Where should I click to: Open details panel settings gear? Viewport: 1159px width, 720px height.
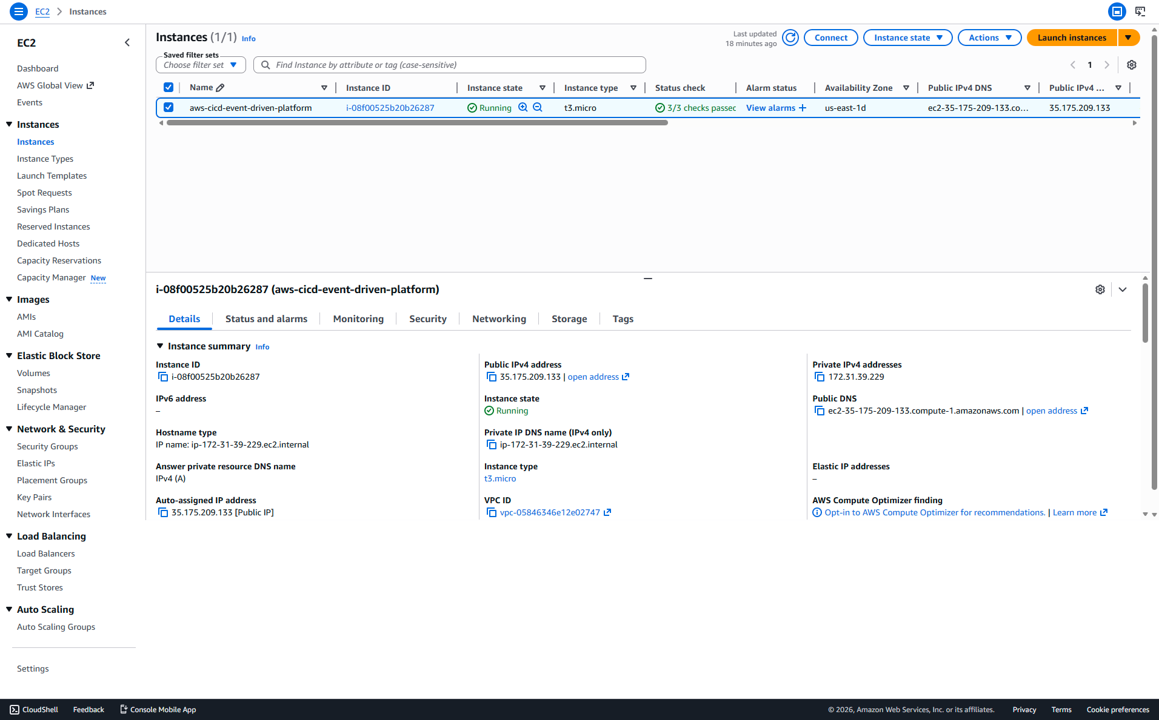click(1100, 289)
